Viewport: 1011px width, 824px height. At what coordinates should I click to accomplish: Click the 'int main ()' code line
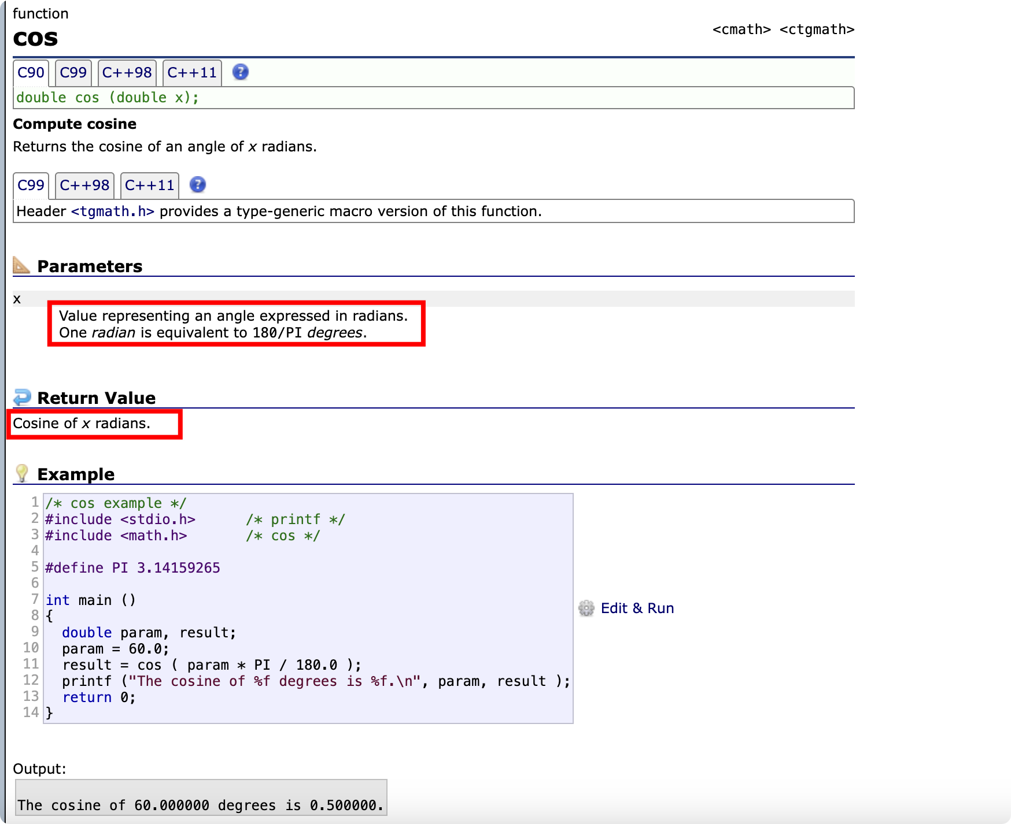(91, 600)
